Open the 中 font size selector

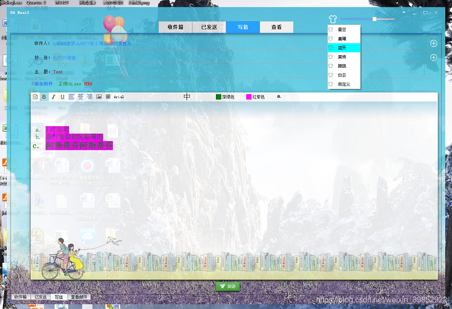[187, 96]
